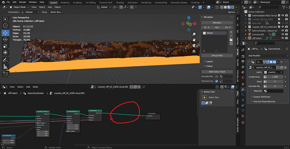Select the Scale tool
Viewport: 290px width, 149px height.
[5, 46]
